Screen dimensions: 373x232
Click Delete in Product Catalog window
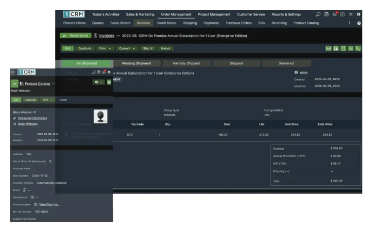click(63, 100)
